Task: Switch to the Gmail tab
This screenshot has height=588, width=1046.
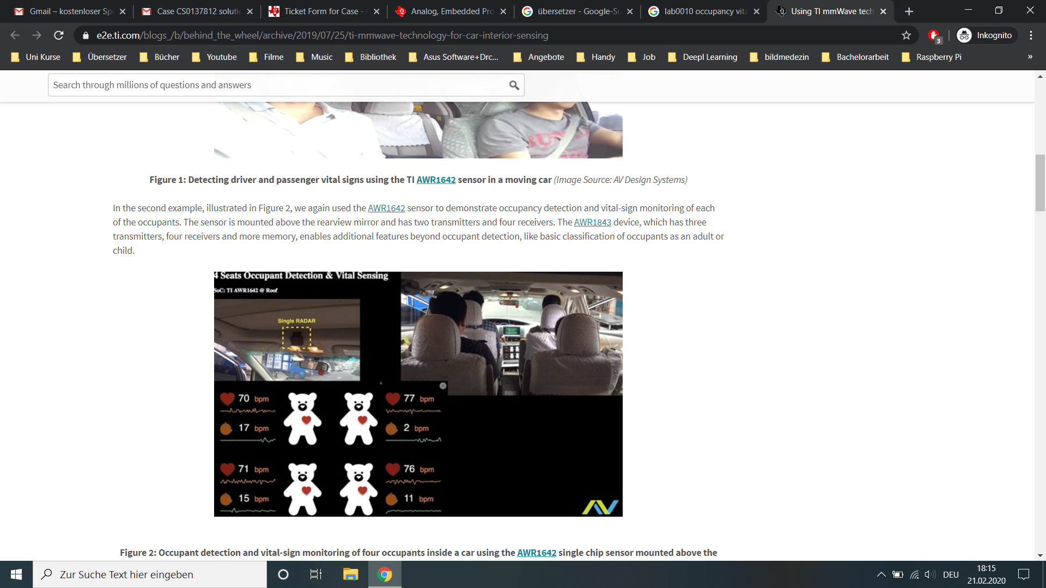Action: point(65,11)
